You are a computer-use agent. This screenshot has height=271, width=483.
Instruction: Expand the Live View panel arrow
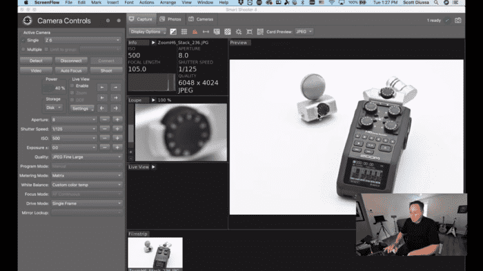(x=153, y=167)
